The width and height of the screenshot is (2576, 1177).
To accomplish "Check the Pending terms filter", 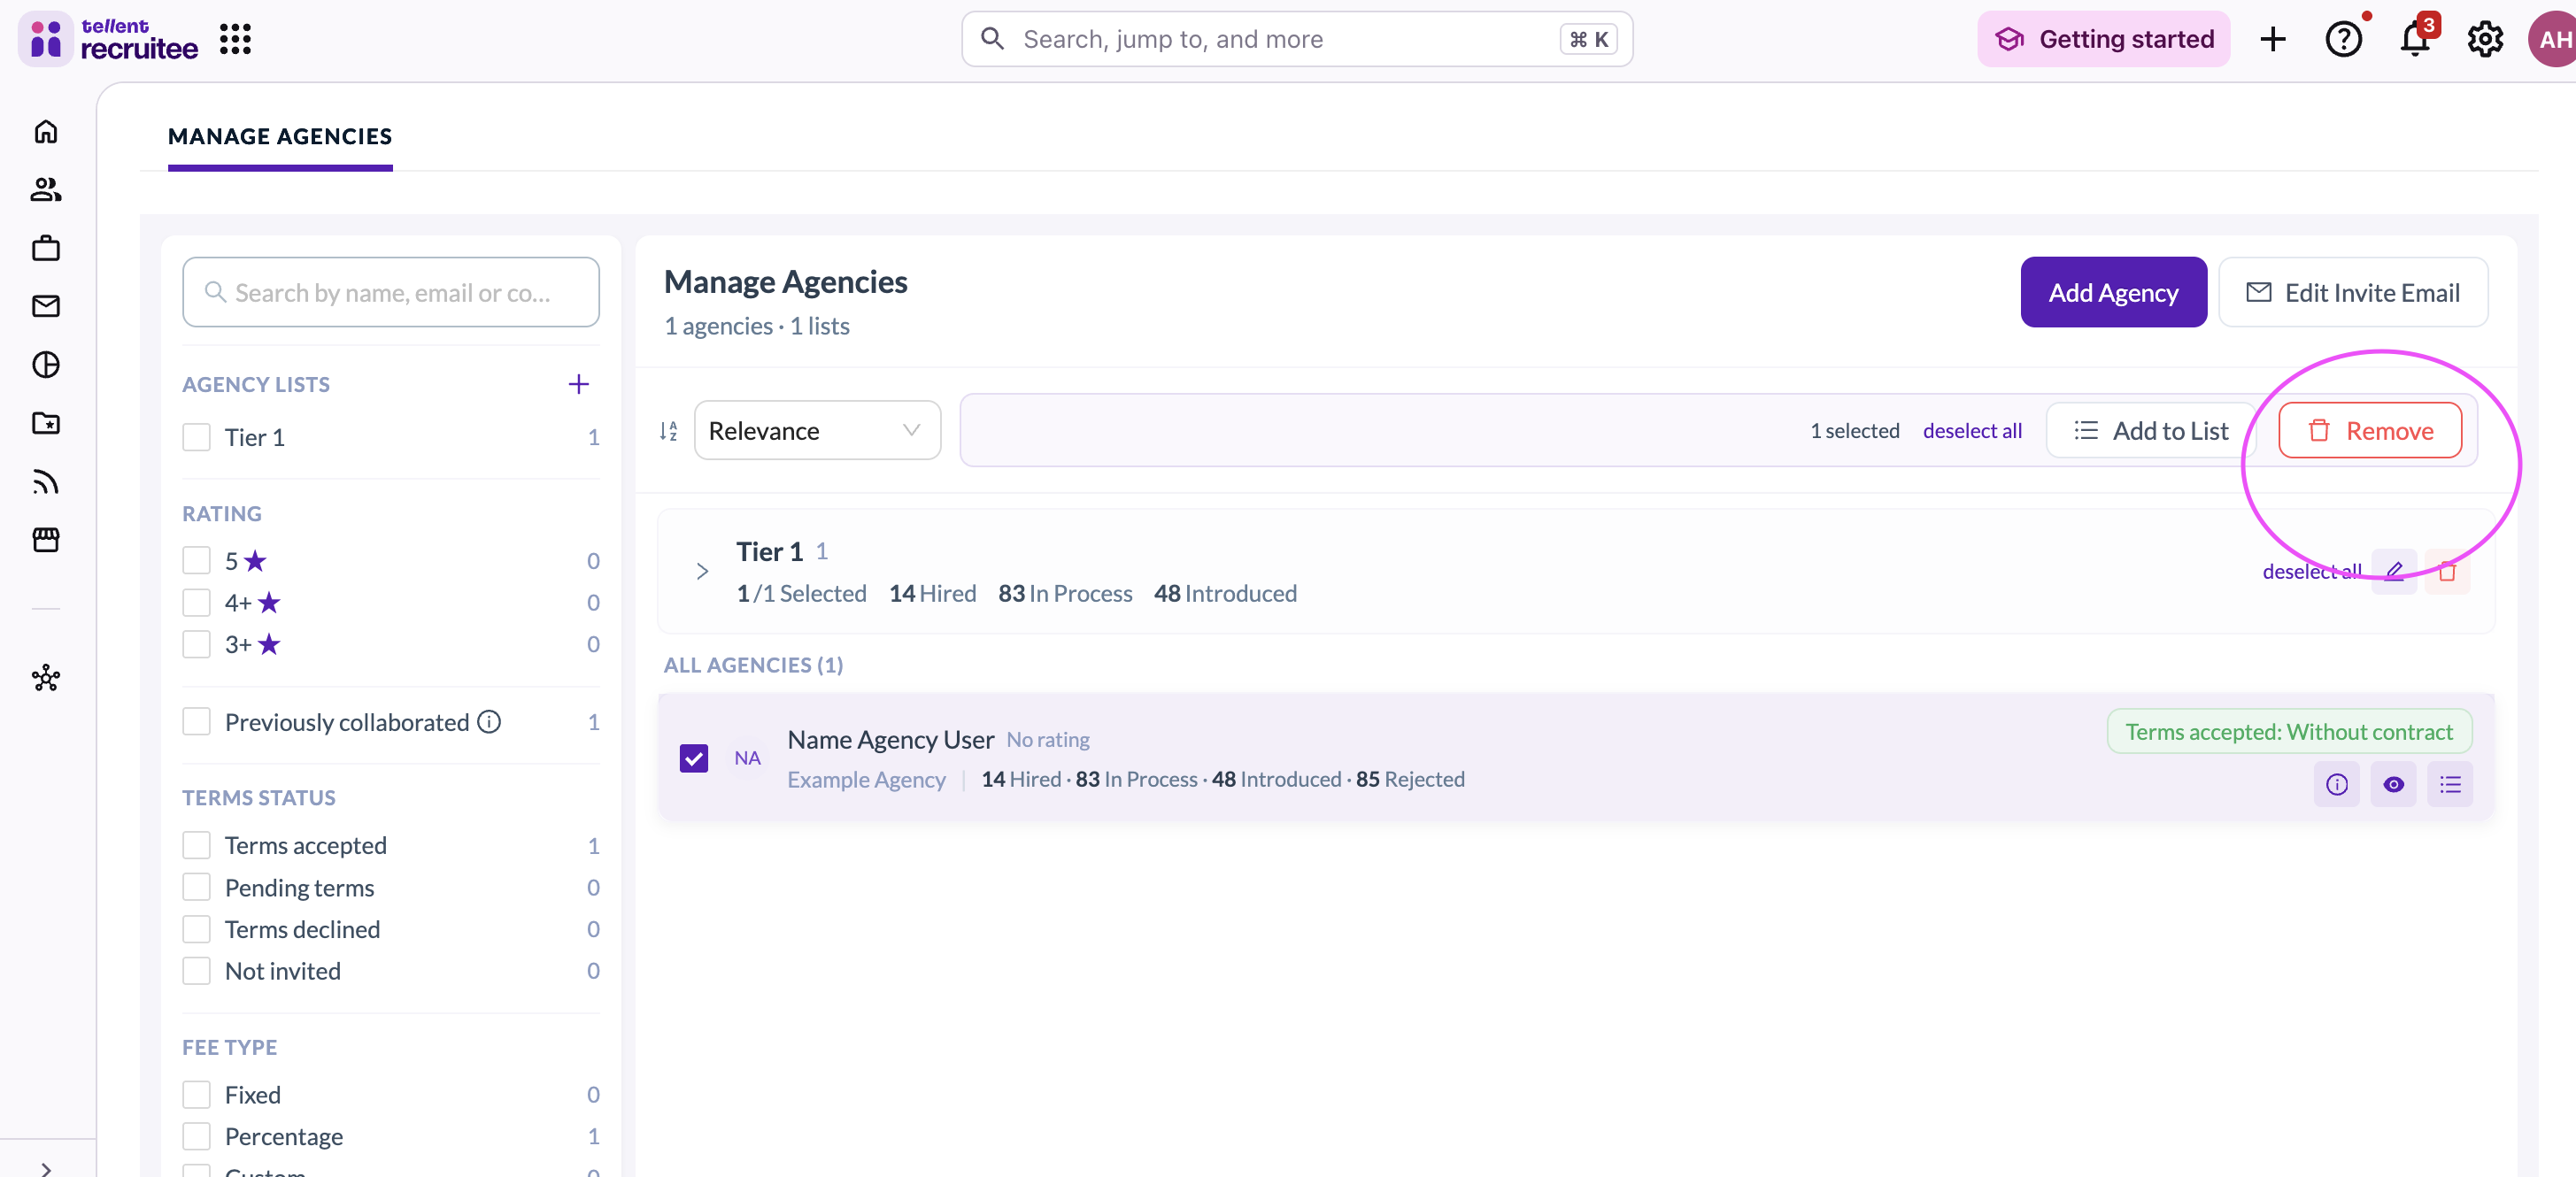I will pos(196,887).
